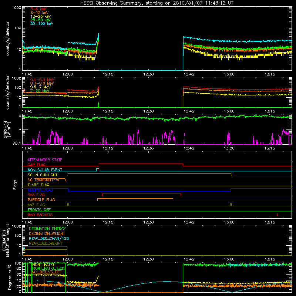Select the GAP_FLAG label
The image size is (296, 296).
pos(36,165)
